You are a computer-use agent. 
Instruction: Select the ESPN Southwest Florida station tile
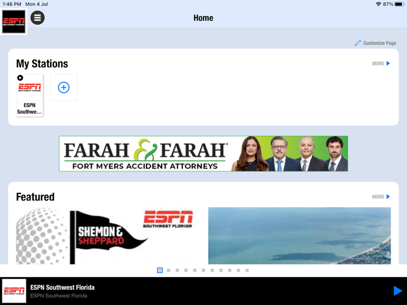tap(30, 95)
